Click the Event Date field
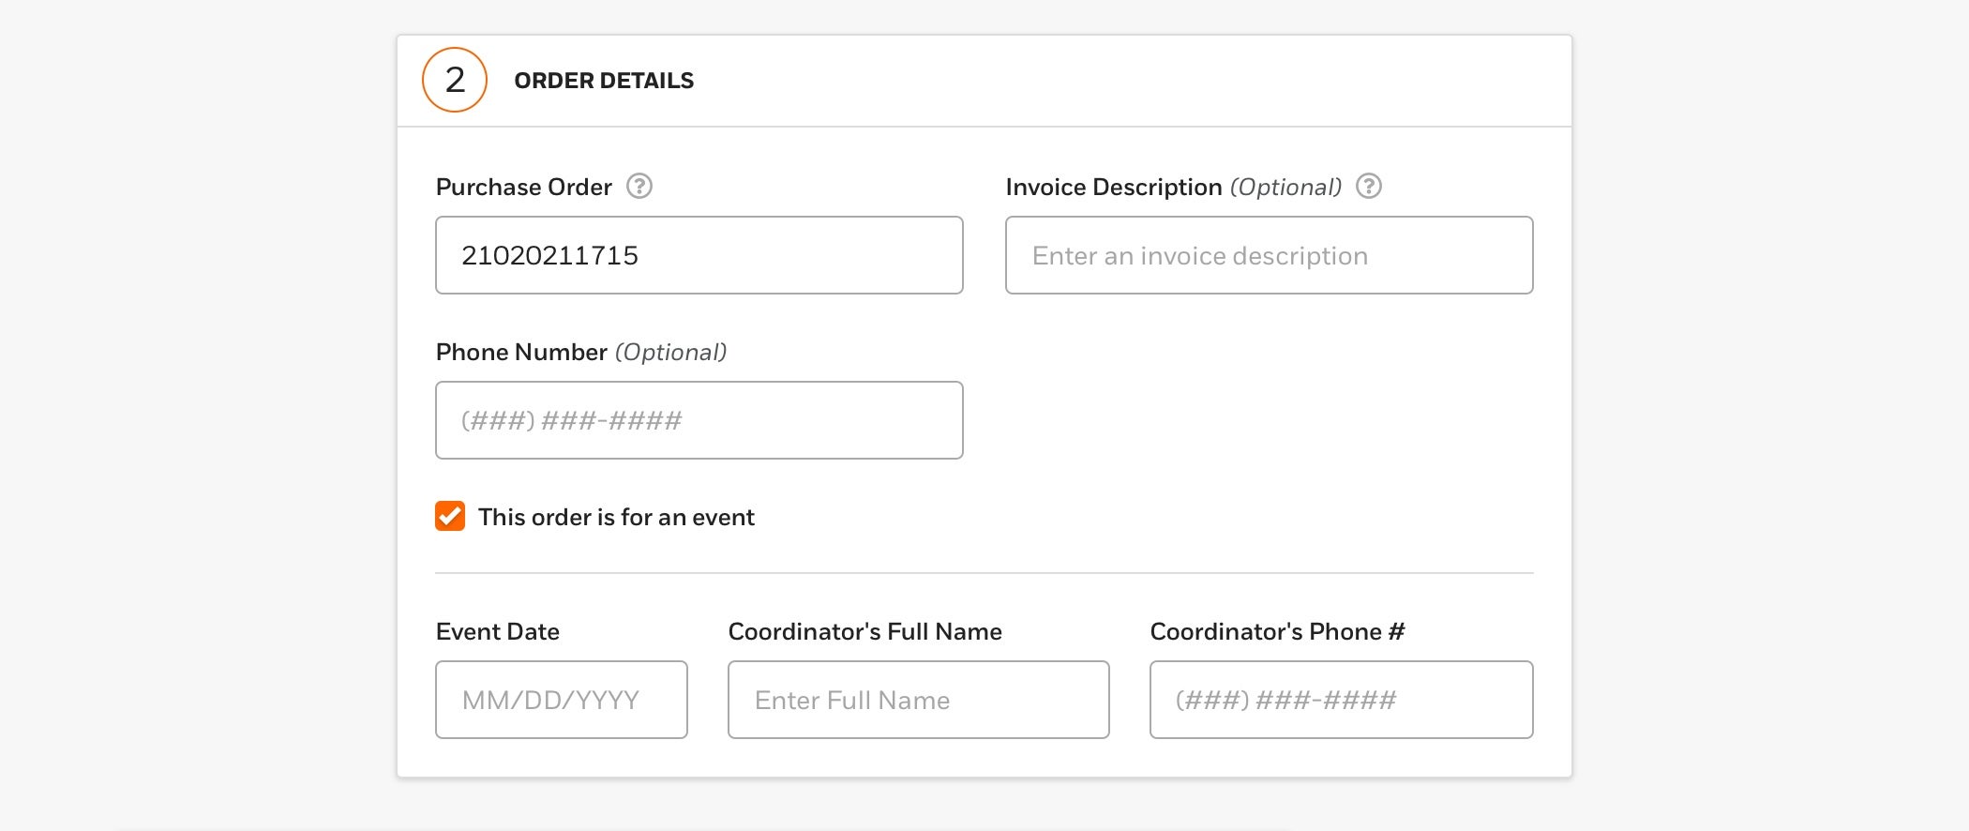1969x831 pixels. point(562,700)
